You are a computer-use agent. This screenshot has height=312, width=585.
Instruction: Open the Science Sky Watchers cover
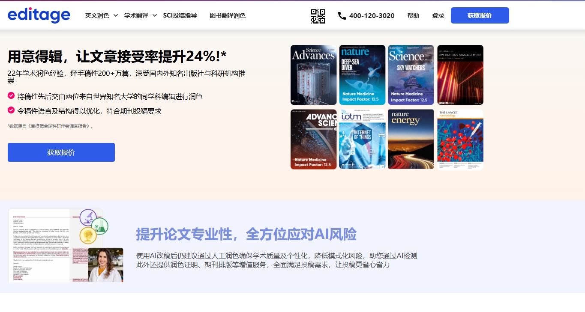pos(411,75)
